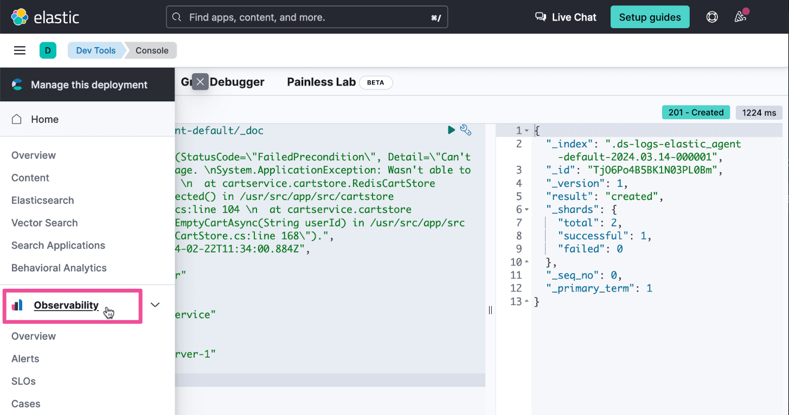Click the green D space avatar

[48, 50]
